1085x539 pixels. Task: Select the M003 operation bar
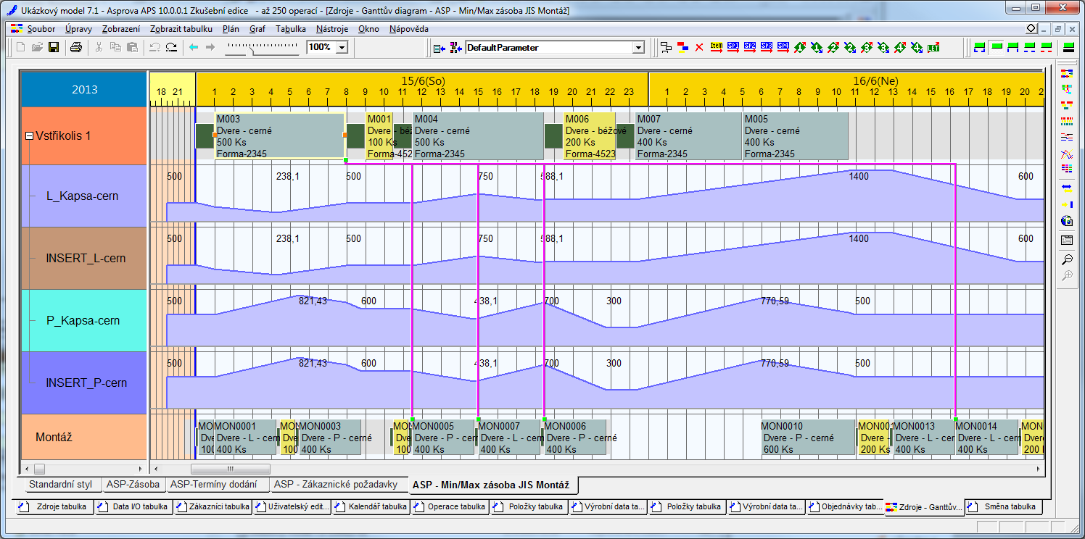[279, 135]
